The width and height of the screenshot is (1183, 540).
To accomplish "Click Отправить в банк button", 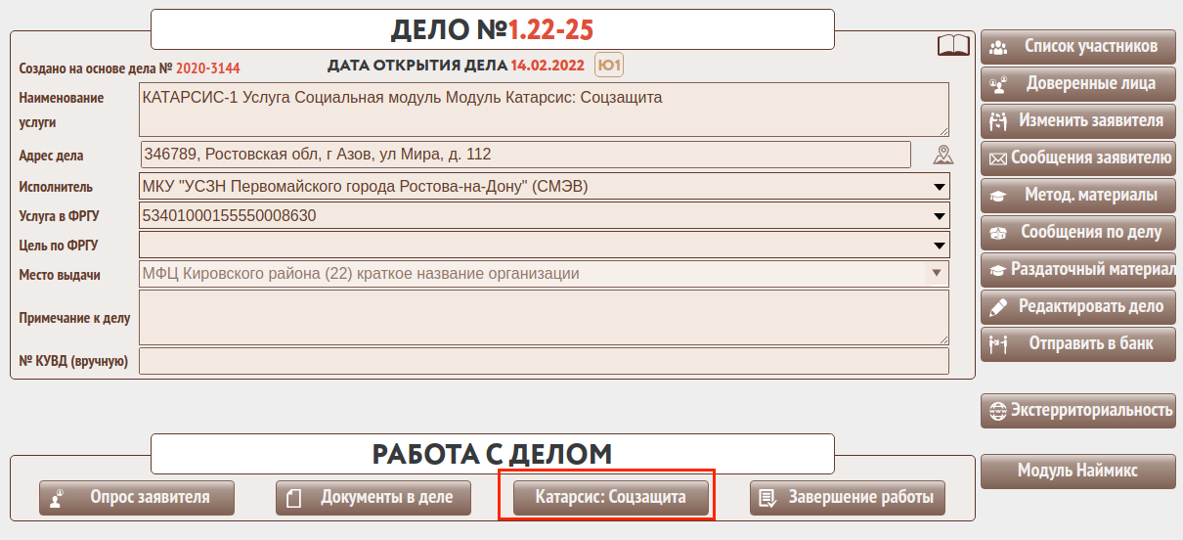I will tap(1077, 343).
